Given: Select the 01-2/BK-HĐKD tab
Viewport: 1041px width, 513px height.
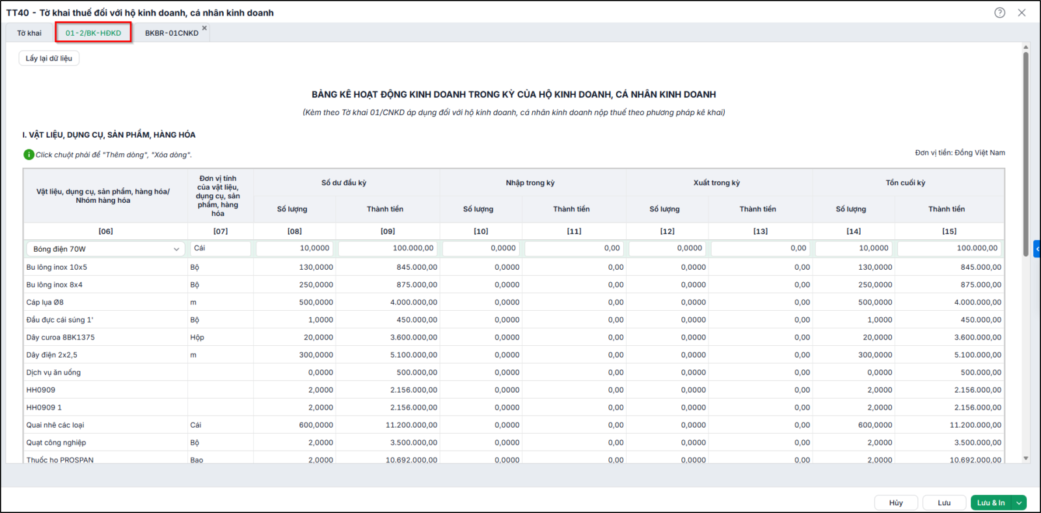Looking at the screenshot, I should coord(93,33).
